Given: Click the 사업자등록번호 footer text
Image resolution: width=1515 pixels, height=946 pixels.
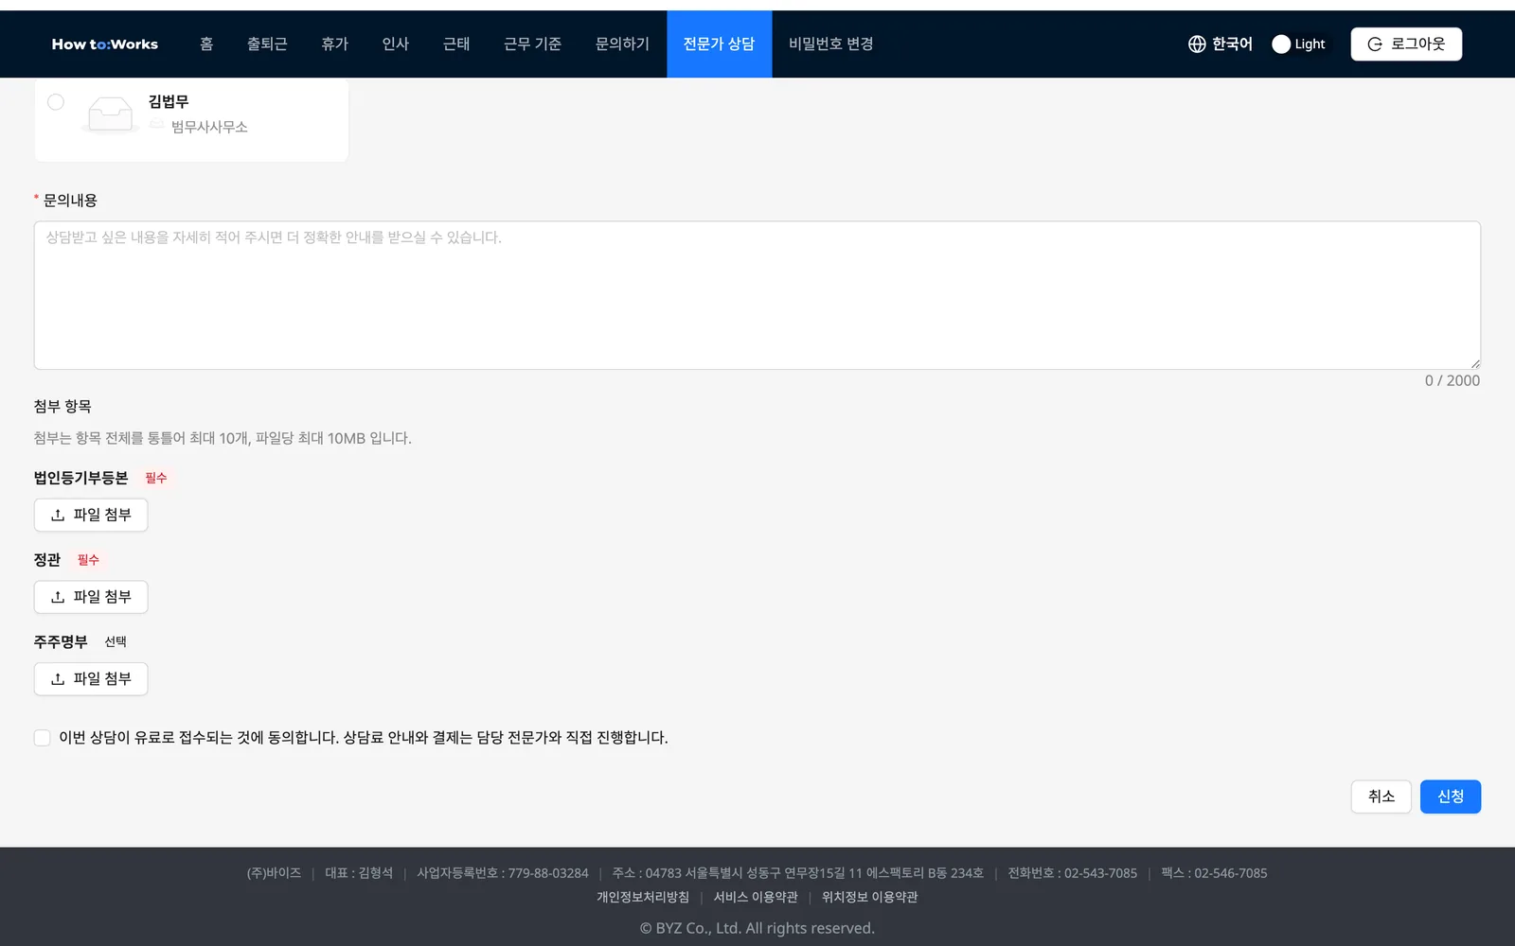Looking at the screenshot, I should (503, 874).
